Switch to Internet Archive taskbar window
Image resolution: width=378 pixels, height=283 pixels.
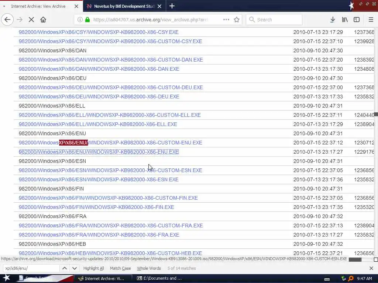[x=104, y=279]
